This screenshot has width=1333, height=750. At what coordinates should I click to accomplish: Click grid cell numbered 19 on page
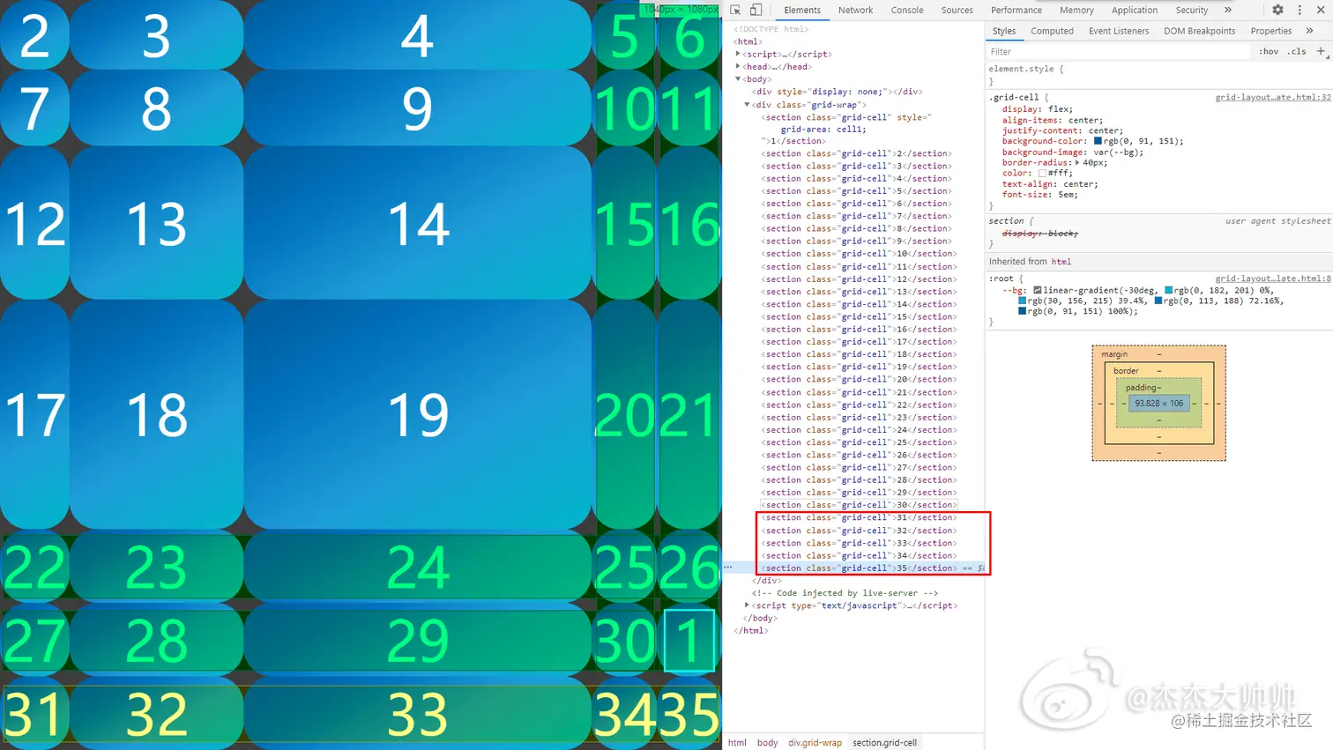418,414
